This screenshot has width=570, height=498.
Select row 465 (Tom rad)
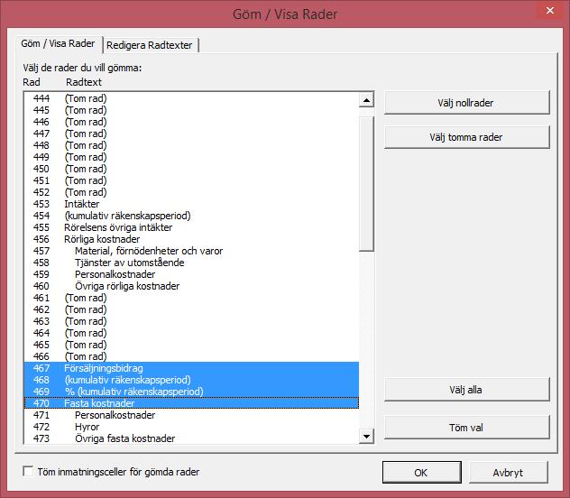point(191,345)
